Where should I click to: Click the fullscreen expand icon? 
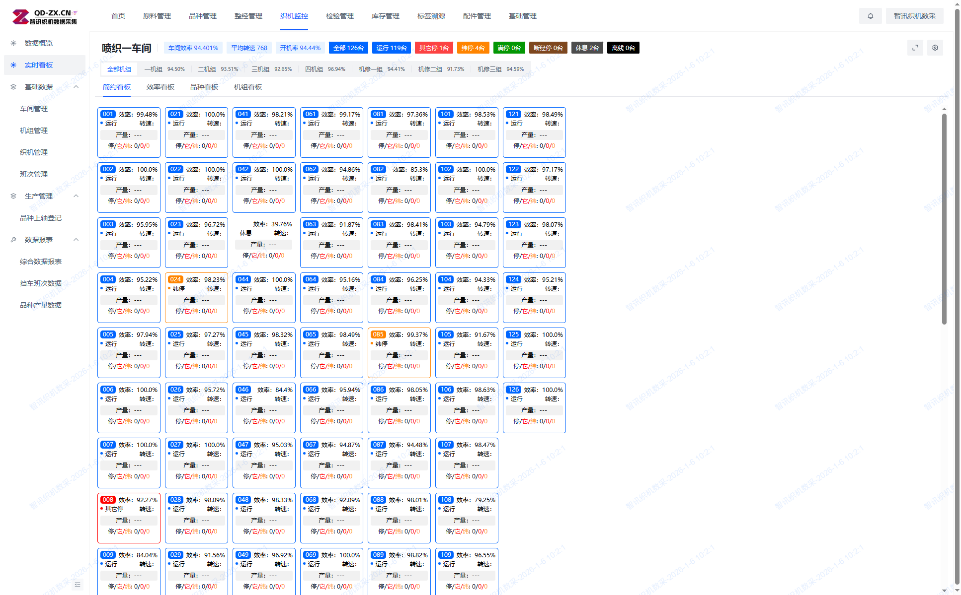(915, 48)
